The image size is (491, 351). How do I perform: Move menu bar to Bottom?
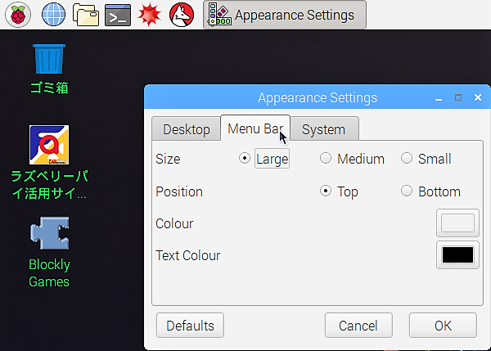coord(430,191)
